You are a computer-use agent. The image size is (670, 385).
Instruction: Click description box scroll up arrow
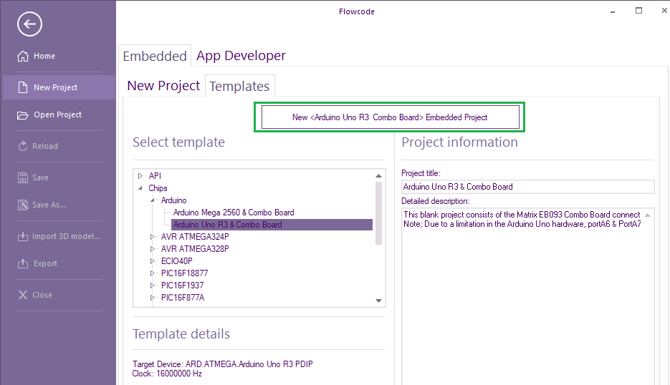point(647,215)
